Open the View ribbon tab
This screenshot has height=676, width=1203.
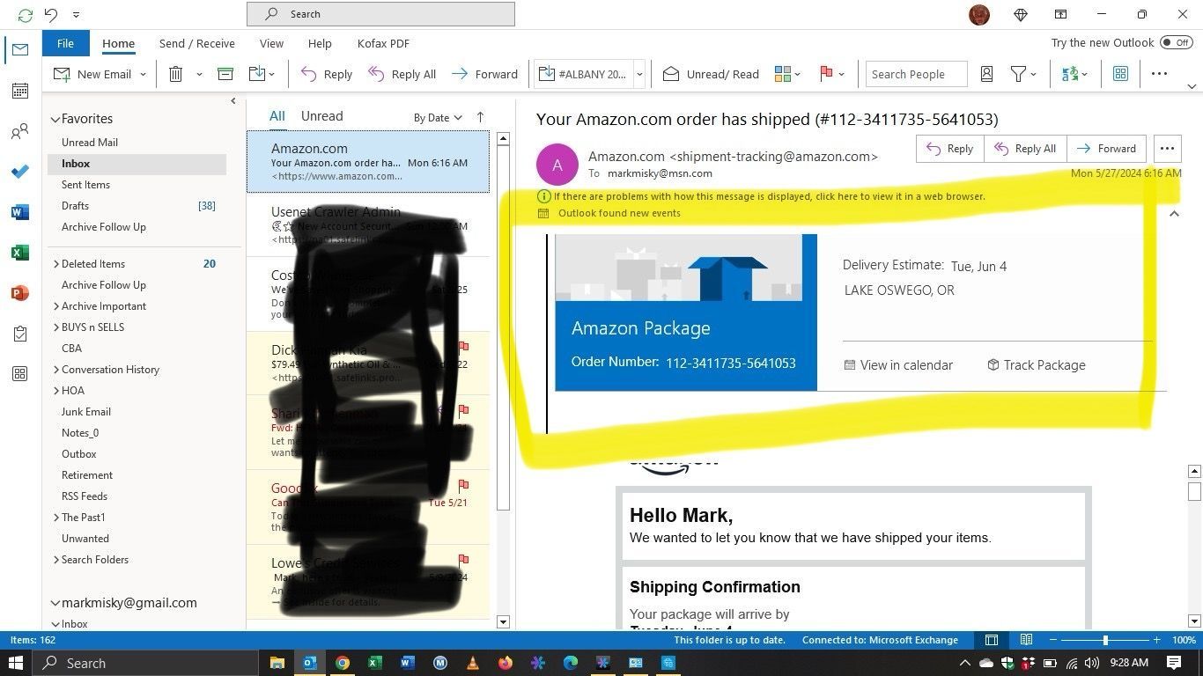coord(271,43)
